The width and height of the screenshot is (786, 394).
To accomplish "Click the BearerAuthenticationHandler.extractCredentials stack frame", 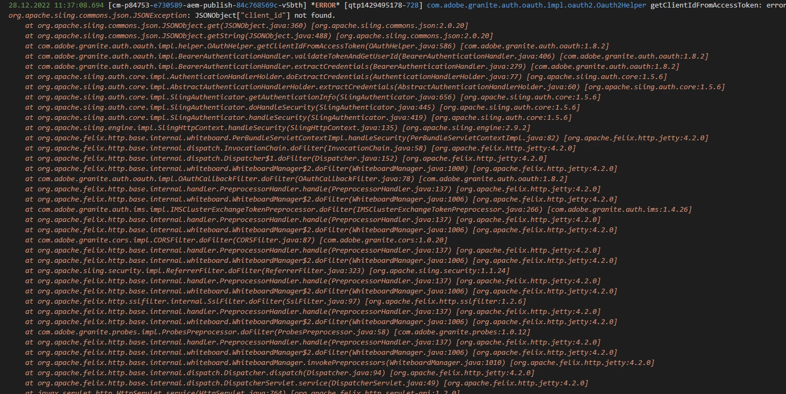I will click(352, 67).
